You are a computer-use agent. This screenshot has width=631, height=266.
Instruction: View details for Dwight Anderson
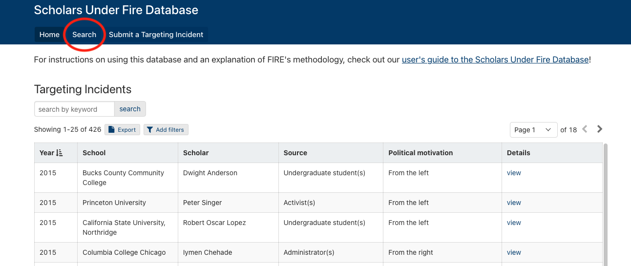pyautogui.click(x=514, y=173)
